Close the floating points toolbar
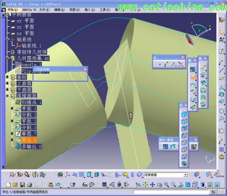227x196 pixels. [x=183, y=57]
